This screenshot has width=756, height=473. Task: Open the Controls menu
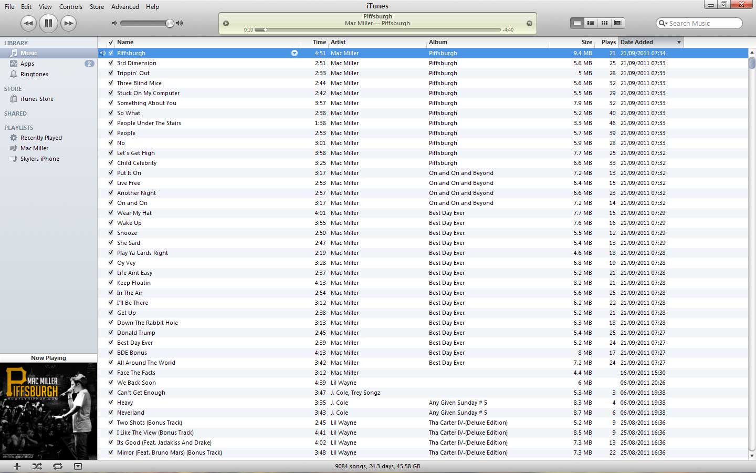coord(71,7)
